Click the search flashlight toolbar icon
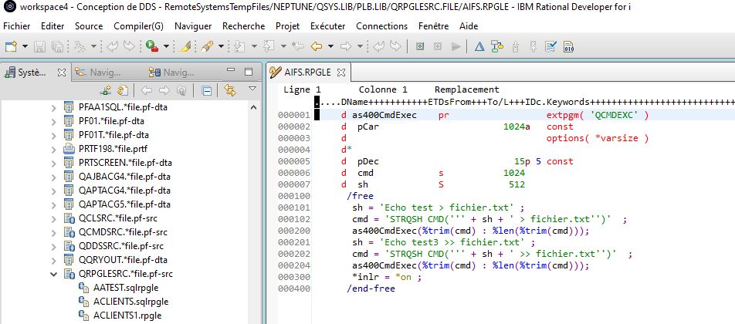The width and height of the screenshot is (735, 324). click(x=206, y=46)
